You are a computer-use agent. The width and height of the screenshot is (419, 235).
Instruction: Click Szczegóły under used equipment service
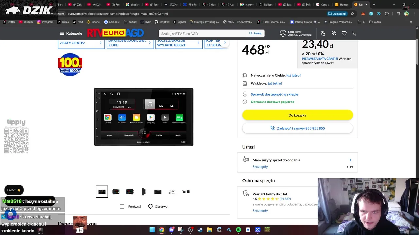(260, 167)
